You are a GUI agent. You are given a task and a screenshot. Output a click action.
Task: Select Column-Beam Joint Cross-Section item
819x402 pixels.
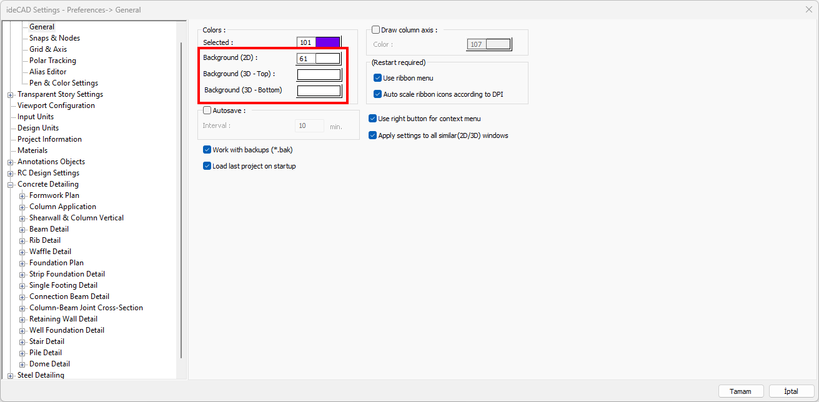86,308
